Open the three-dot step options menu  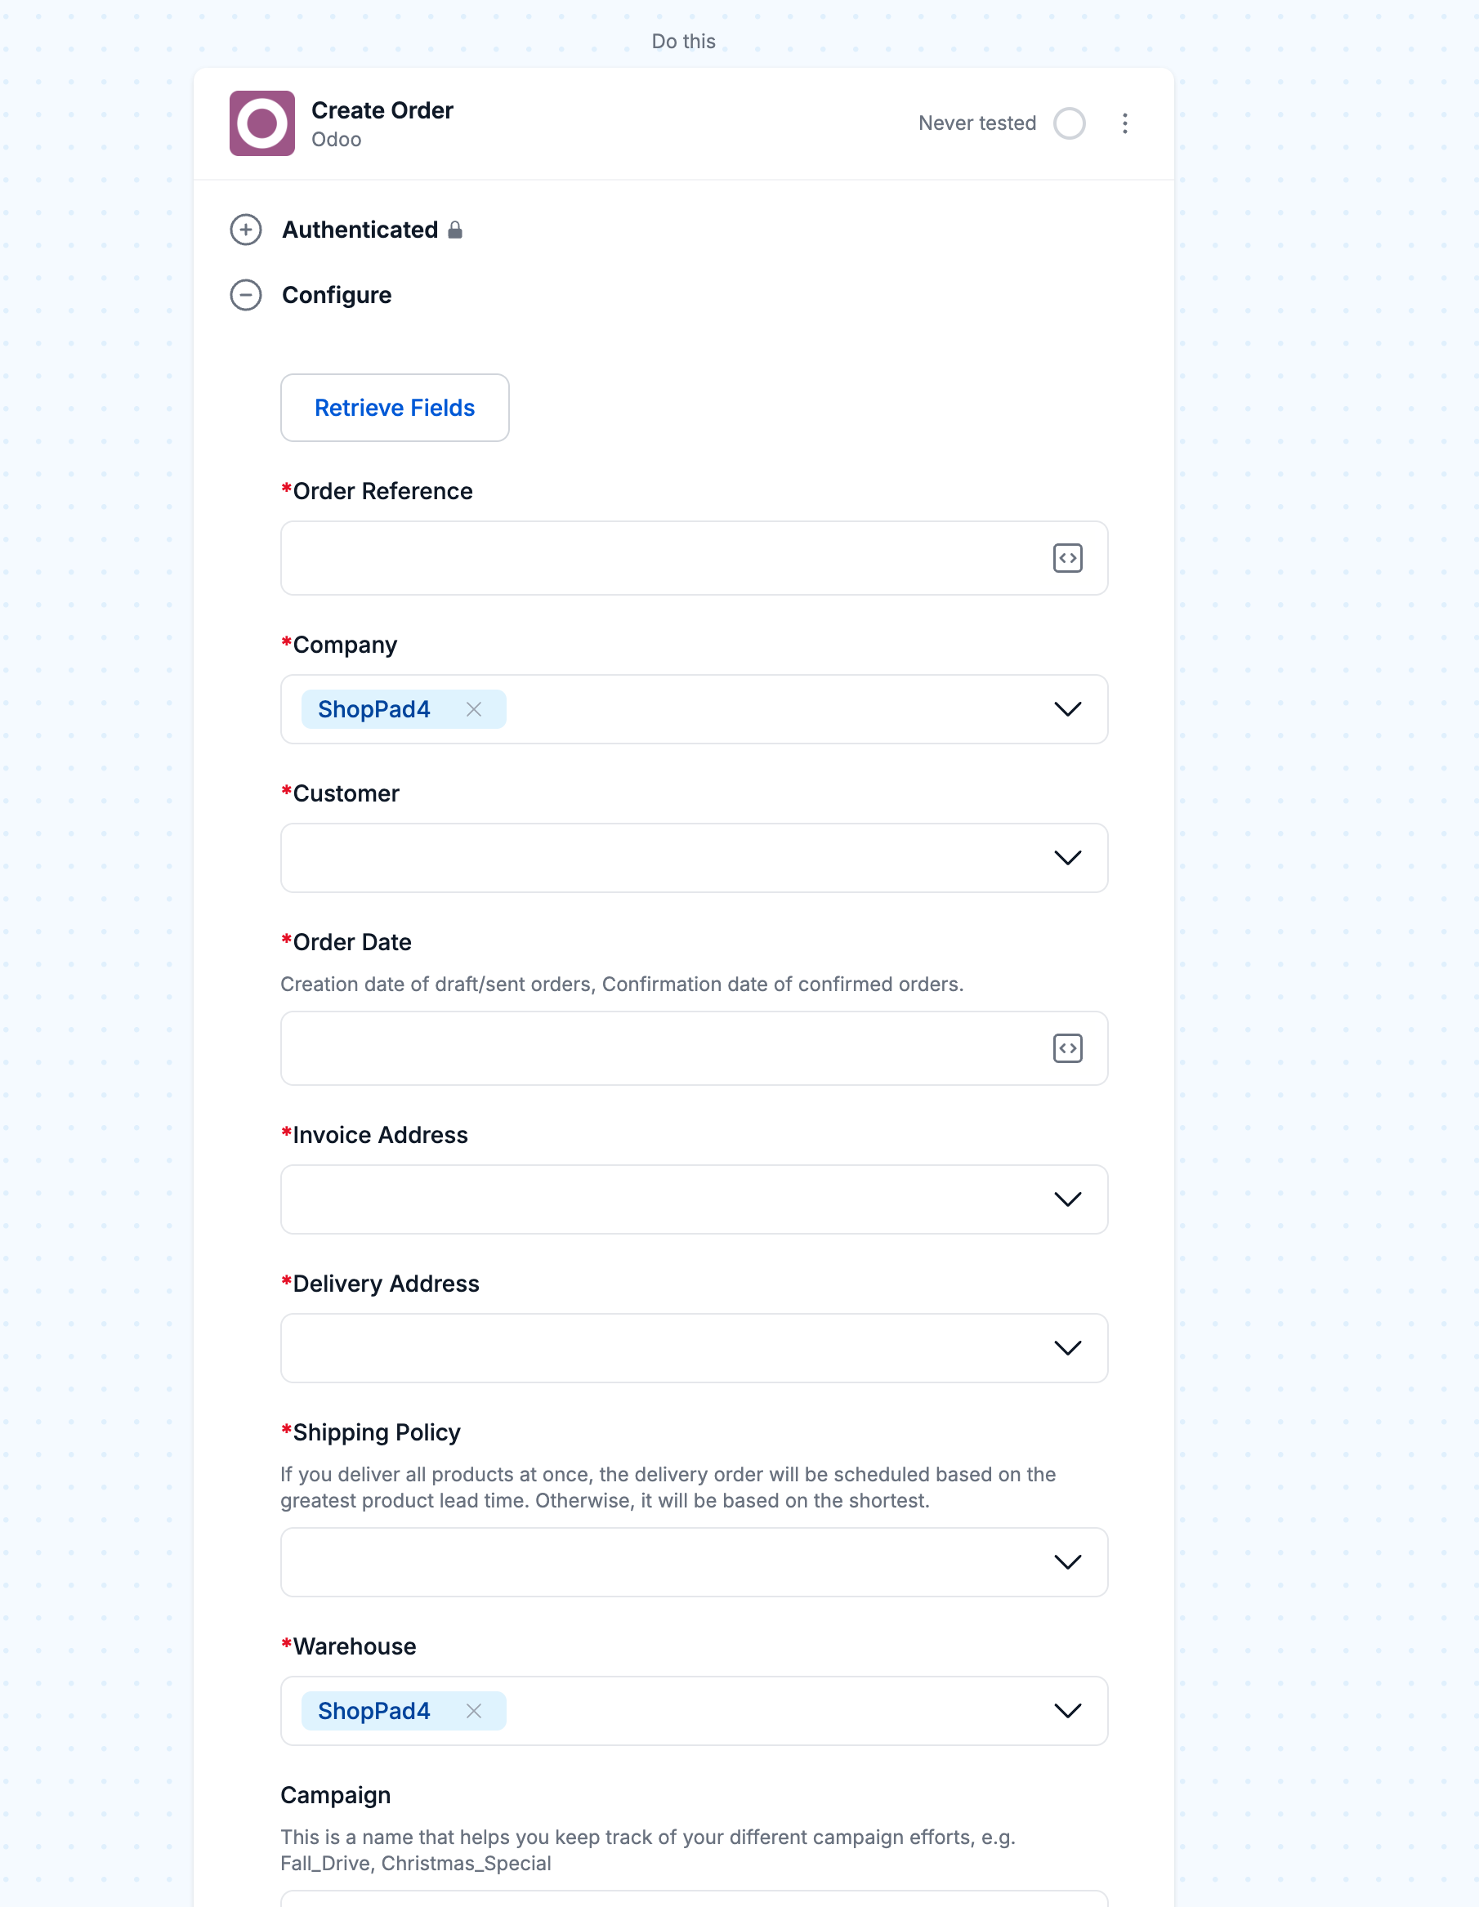[1124, 123]
